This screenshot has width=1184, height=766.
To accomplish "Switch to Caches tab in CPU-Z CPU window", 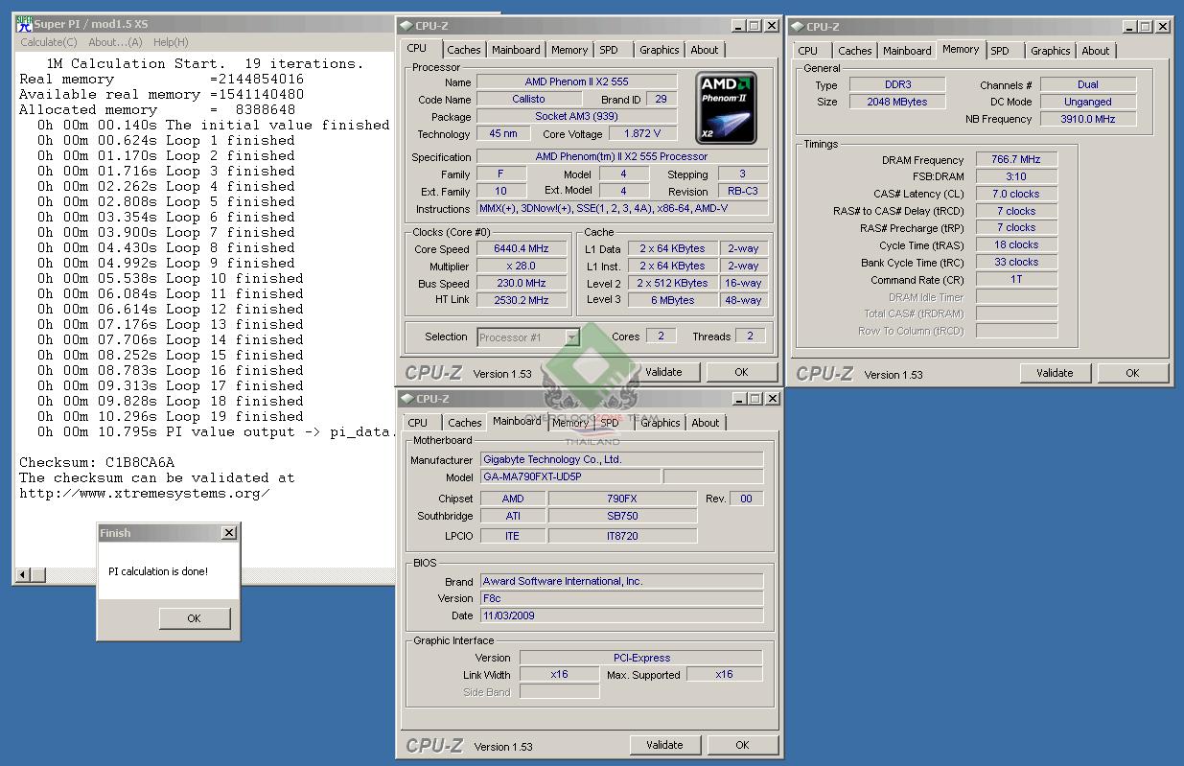I will tap(464, 50).
